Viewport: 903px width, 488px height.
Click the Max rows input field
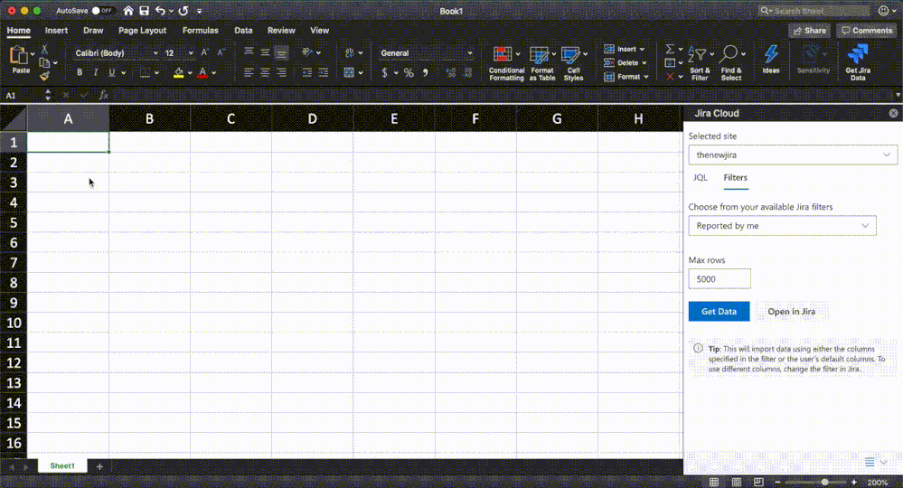[720, 279]
